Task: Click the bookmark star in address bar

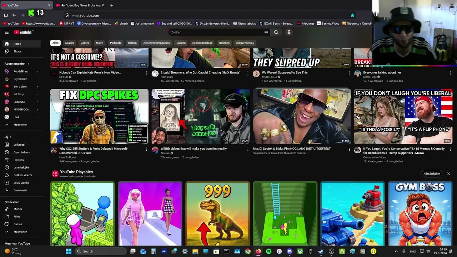Action: (352, 15)
